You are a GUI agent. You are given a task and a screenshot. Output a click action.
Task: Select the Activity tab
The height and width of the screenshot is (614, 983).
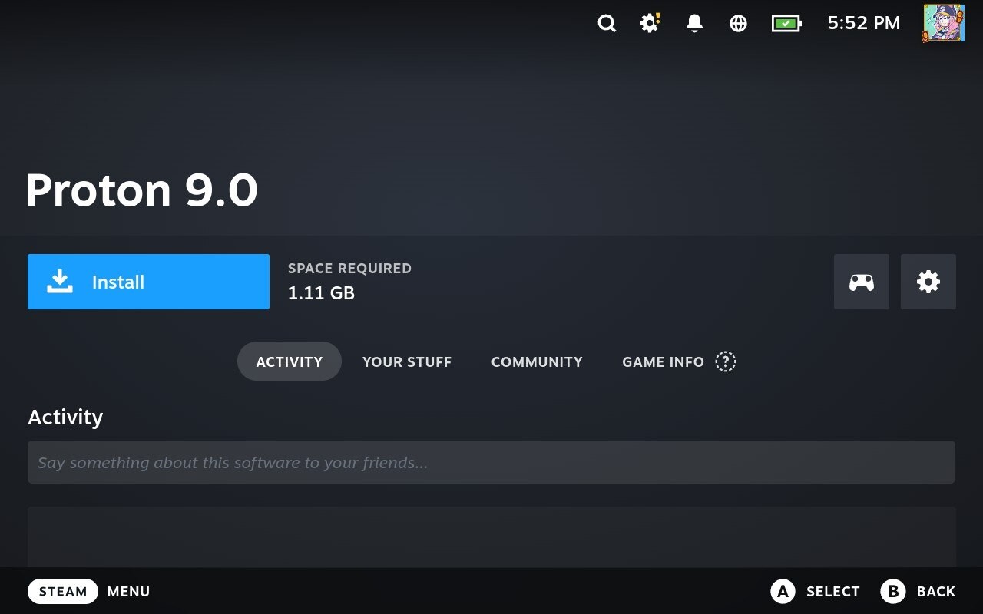(x=289, y=361)
